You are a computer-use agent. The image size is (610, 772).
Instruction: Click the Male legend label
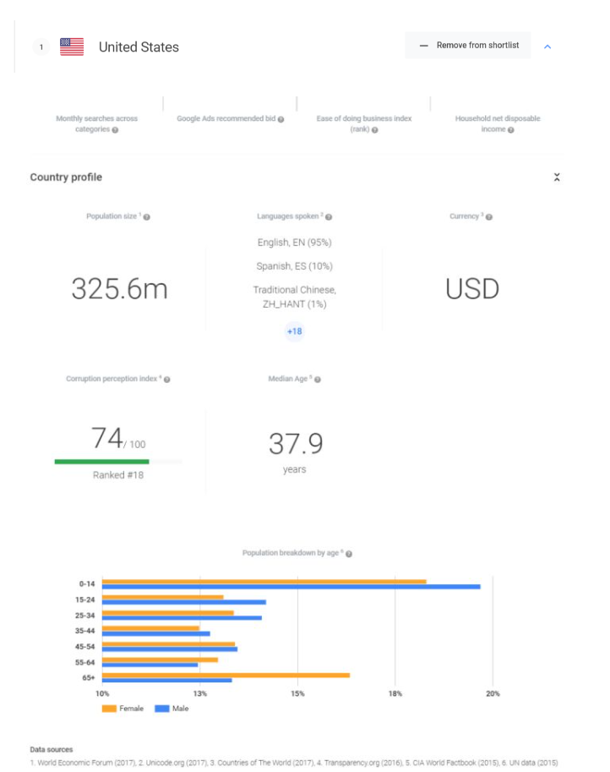[181, 709]
